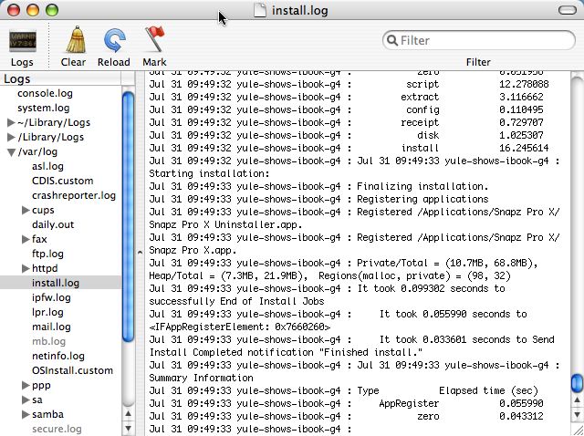Click the receipt time value 0.729707
584x436 pixels.
click(x=521, y=122)
